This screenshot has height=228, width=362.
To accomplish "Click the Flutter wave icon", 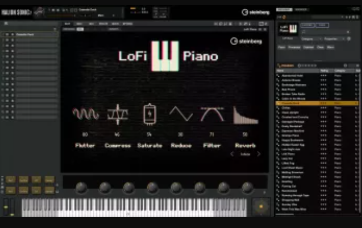I will 86,114.
